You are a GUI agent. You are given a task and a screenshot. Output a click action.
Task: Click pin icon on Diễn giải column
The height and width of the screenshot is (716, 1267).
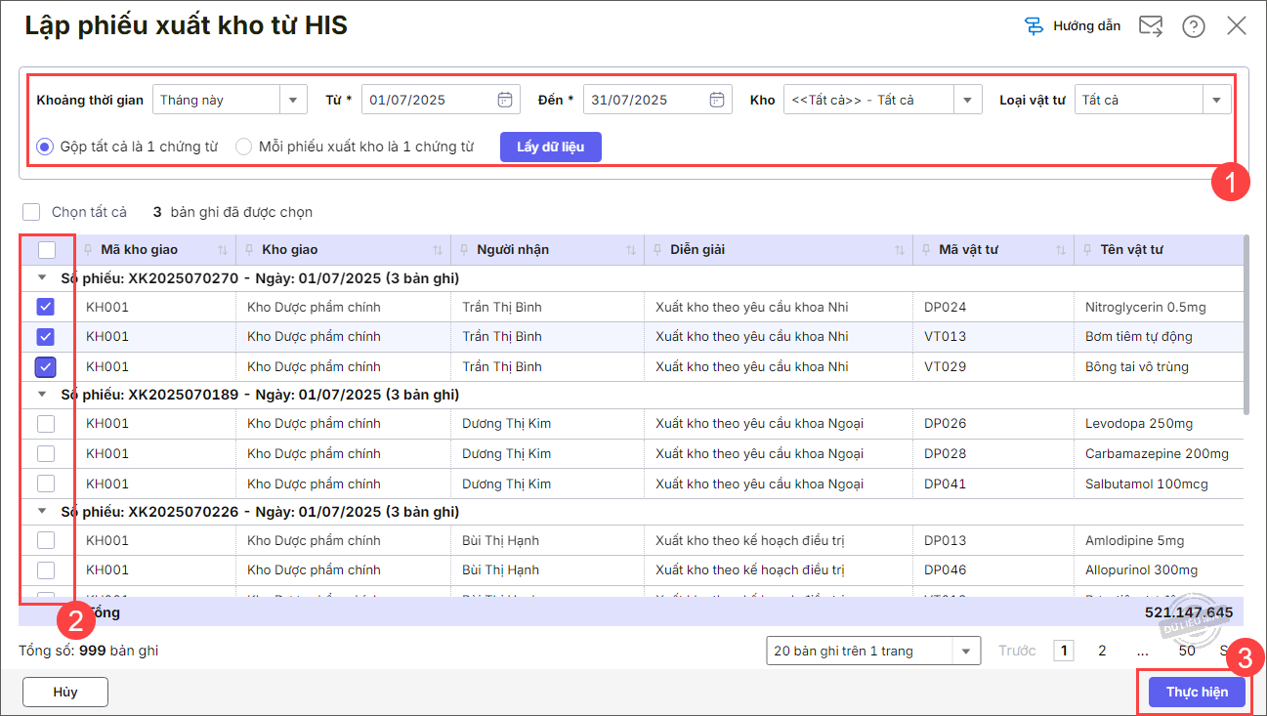coord(656,250)
